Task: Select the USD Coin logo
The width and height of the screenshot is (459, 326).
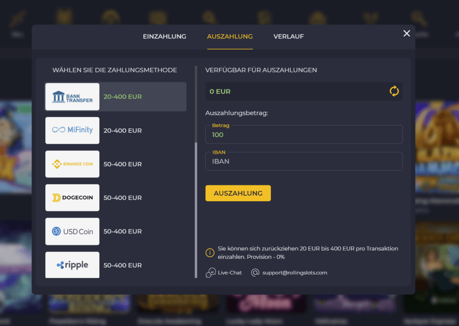Action: [72, 231]
